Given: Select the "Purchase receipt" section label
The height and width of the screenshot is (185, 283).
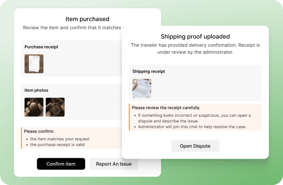Looking at the screenshot, I should pyautogui.click(x=41, y=47).
